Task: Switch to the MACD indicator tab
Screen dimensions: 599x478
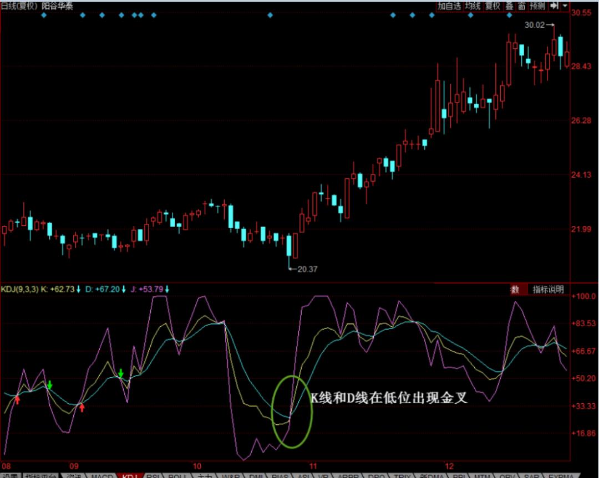Action: pyautogui.click(x=101, y=475)
